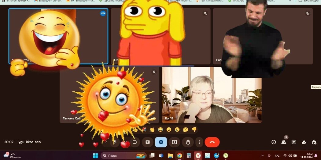Open File Explorer from the taskbar
The height and width of the screenshot is (160, 321).
coord(170,156)
